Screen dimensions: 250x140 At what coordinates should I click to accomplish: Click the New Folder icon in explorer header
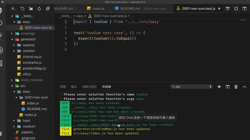pos(31,9)
